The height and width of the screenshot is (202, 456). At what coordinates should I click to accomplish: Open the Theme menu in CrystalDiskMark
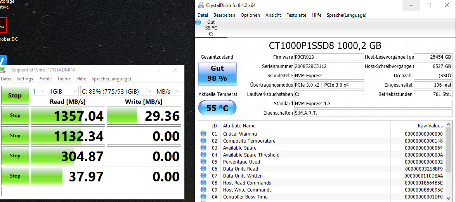click(x=64, y=79)
